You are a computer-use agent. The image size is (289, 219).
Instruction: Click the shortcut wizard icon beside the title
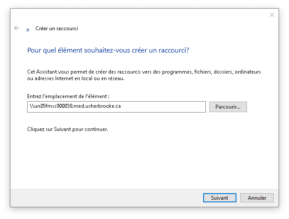click(x=28, y=29)
